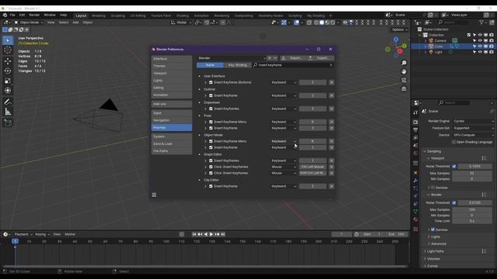497x279 pixels.
Task: Clear the keymap search field
Action: coord(331,65)
